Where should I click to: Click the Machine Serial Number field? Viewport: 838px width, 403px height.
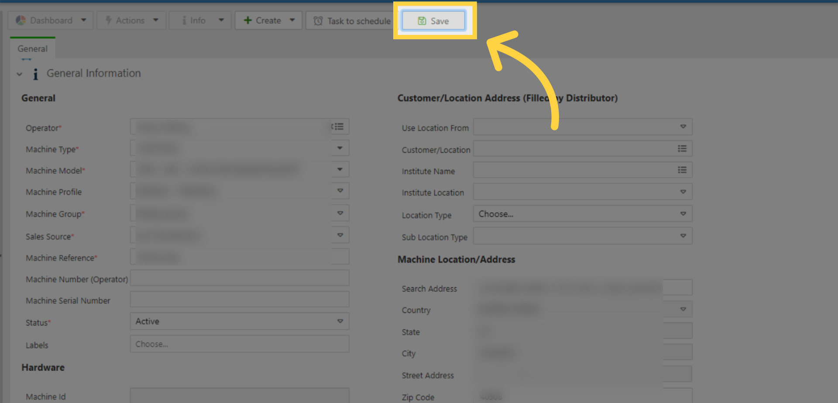pos(240,300)
